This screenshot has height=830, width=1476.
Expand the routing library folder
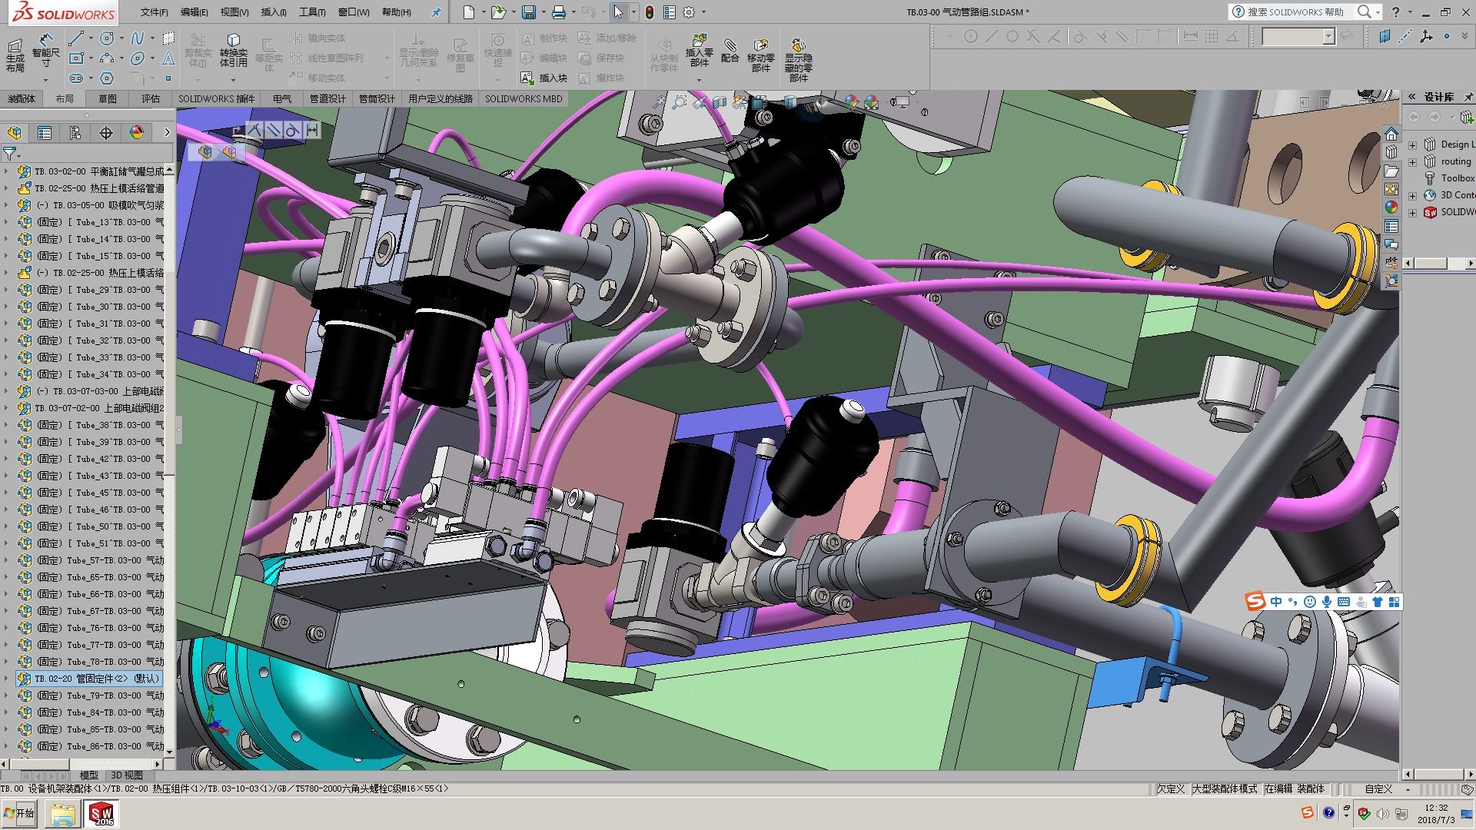point(1412,161)
